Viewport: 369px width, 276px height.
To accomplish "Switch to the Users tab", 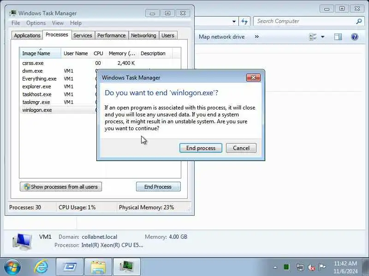I will 168,35.
